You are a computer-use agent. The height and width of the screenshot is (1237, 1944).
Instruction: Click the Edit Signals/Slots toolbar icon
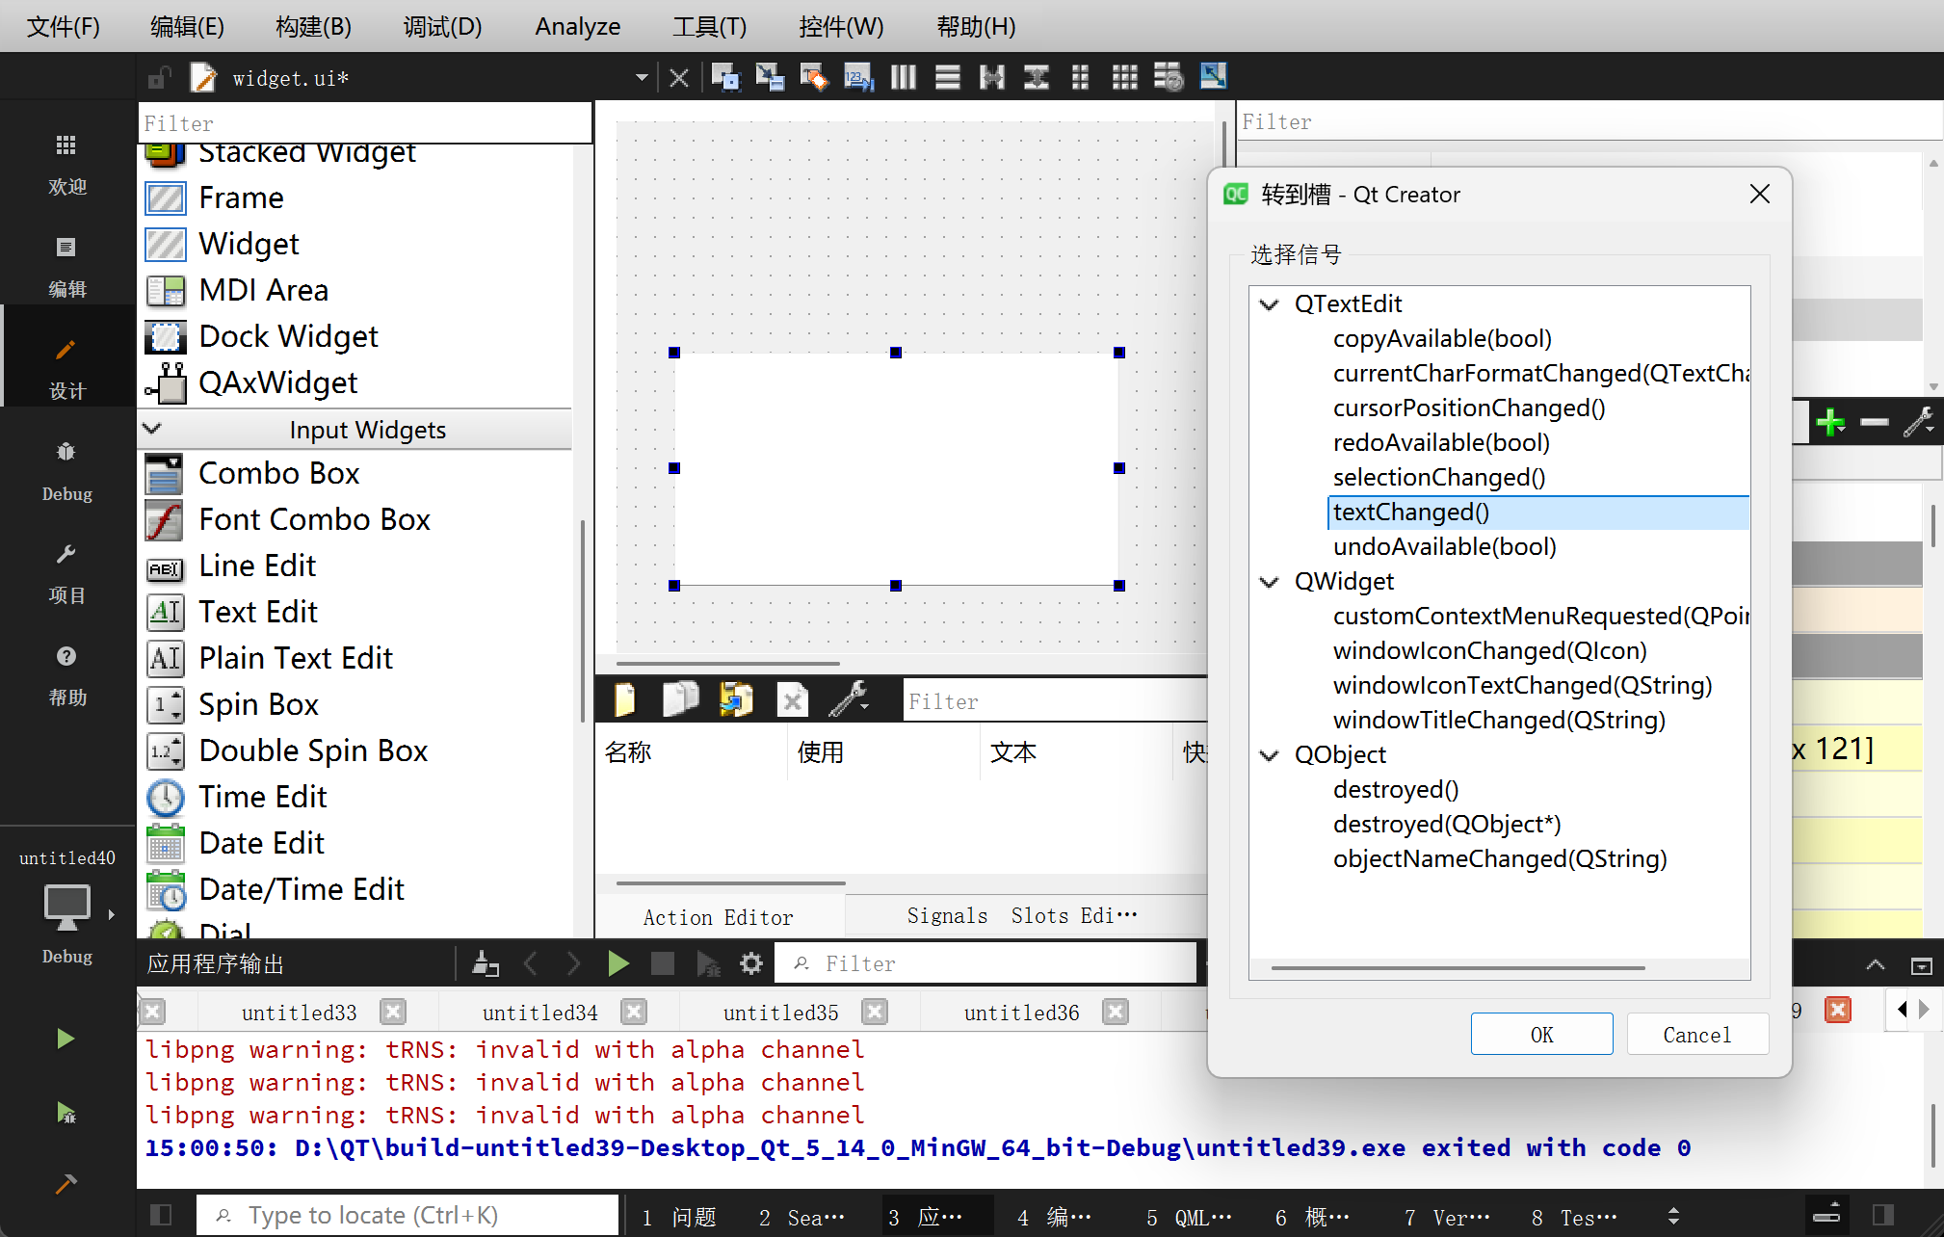pyautogui.click(x=769, y=77)
